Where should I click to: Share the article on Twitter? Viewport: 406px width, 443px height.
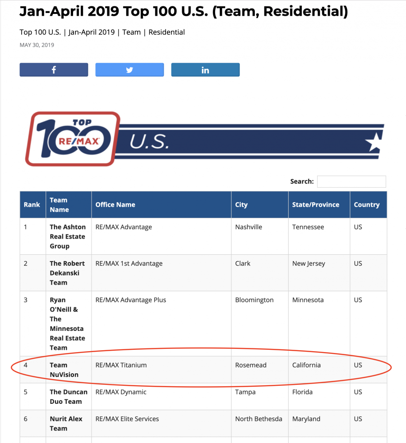[129, 70]
